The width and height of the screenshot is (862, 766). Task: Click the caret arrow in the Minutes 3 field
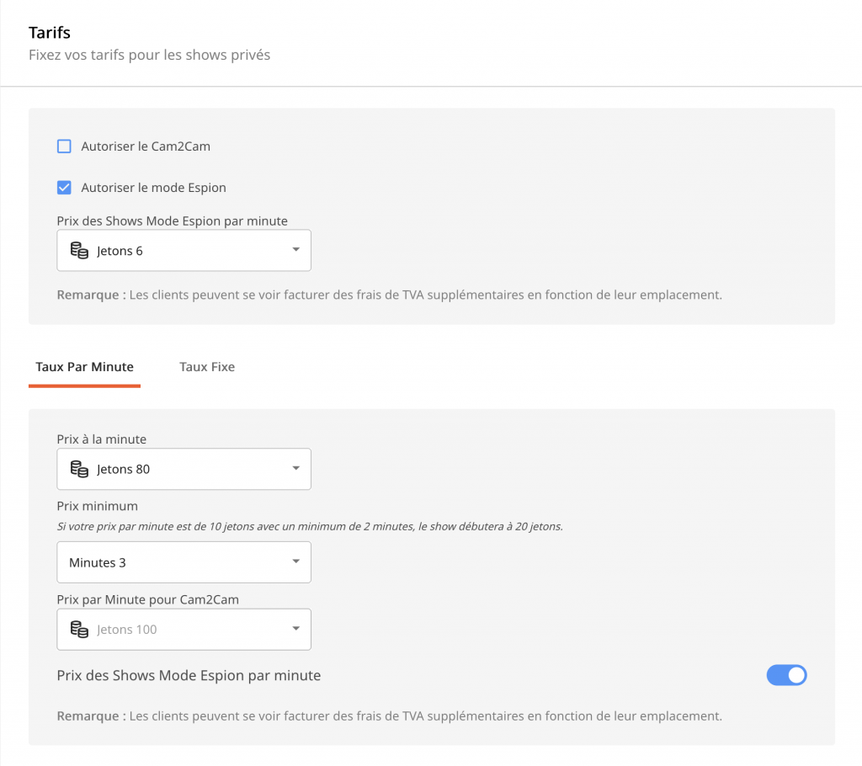coord(295,562)
